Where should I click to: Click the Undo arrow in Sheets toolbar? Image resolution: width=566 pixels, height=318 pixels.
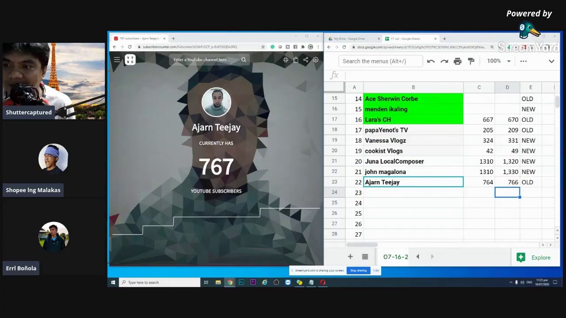click(431, 61)
